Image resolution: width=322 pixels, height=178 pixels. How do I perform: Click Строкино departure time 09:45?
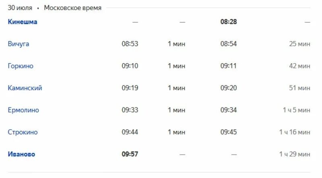[229, 132]
